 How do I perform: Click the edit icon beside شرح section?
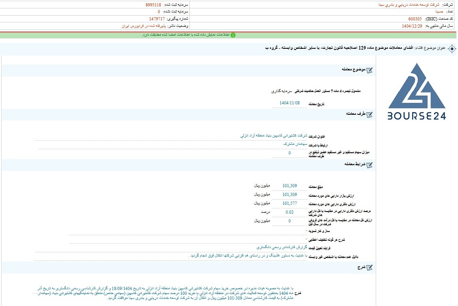click(369, 267)
